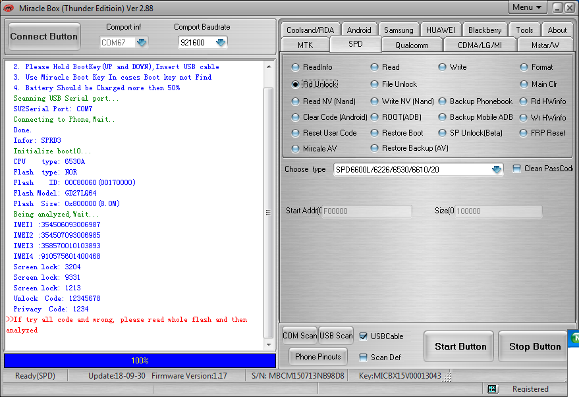The image size is (579, 397).
Task: Click the status bar calculator icon near Registered
Action: (492, 388)
